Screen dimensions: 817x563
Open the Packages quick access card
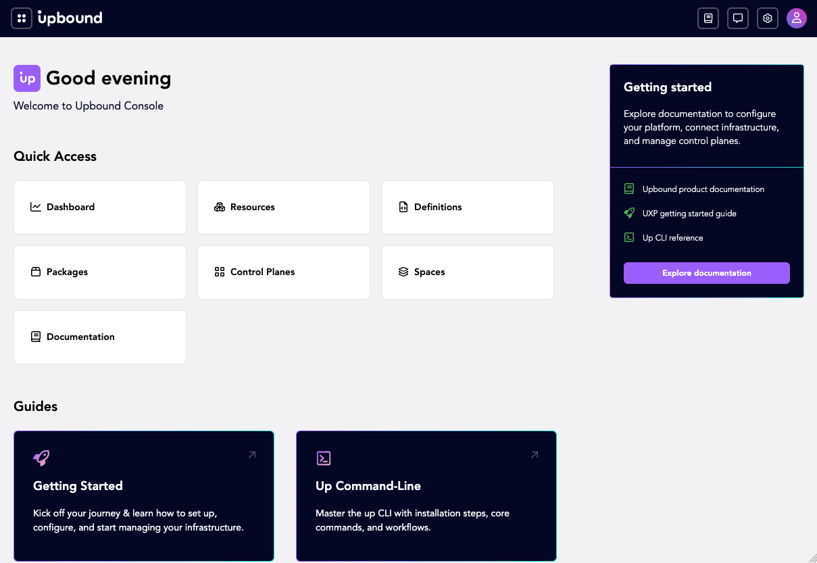100,272
